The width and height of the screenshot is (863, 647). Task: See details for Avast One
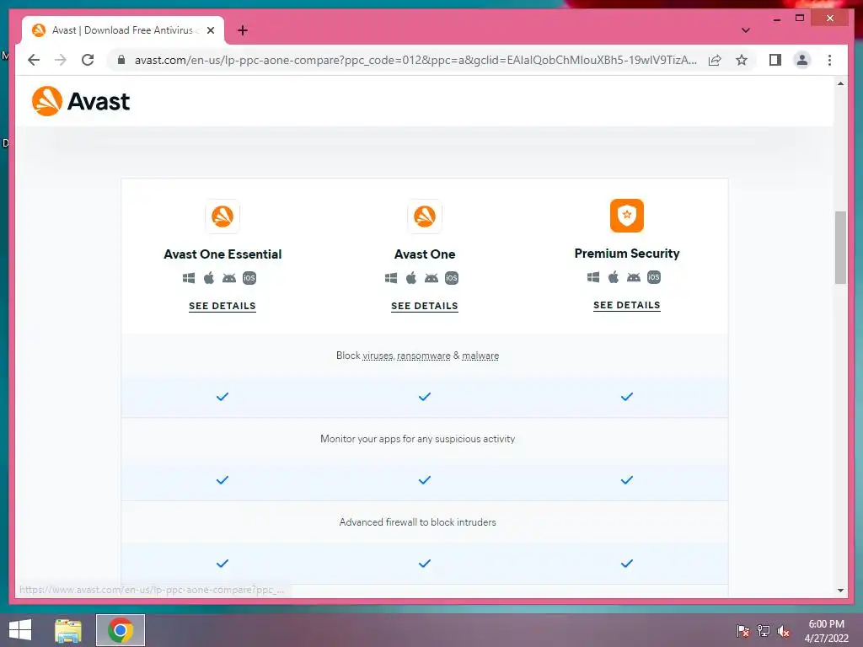click(x=425, y=306)
